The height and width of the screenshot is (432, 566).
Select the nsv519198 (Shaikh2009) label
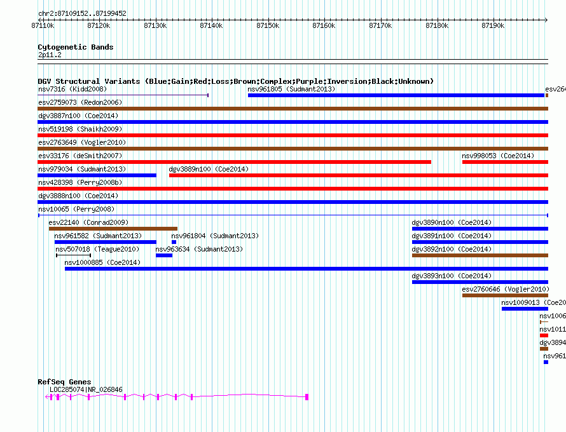80,129
